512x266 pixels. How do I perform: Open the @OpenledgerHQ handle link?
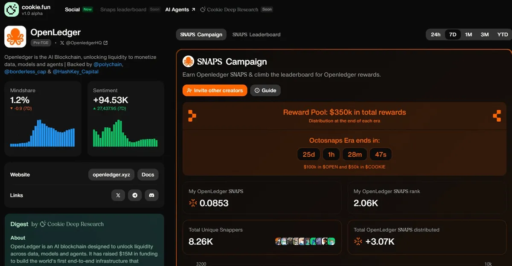tap(84, 43)
